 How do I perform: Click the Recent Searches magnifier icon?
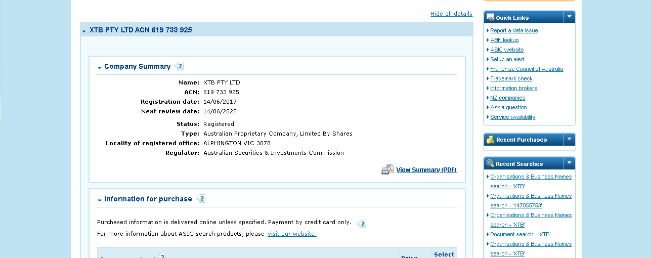pos(490,163)
